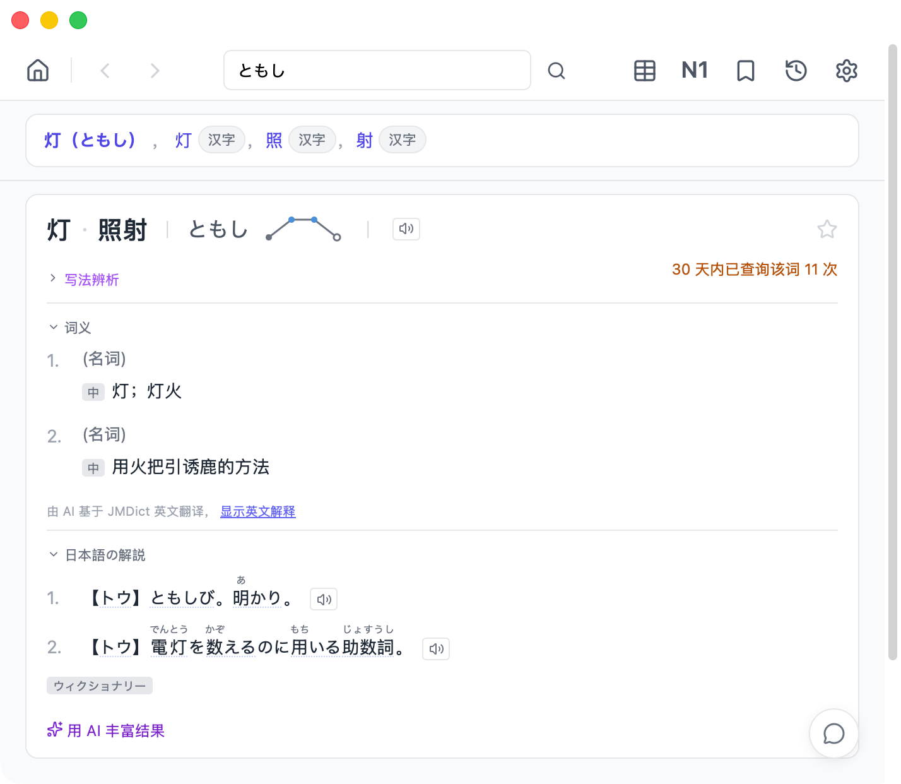Open the 射 kanji entry link
The width and height of the screenshot is (901, 784).
[364, 140]
